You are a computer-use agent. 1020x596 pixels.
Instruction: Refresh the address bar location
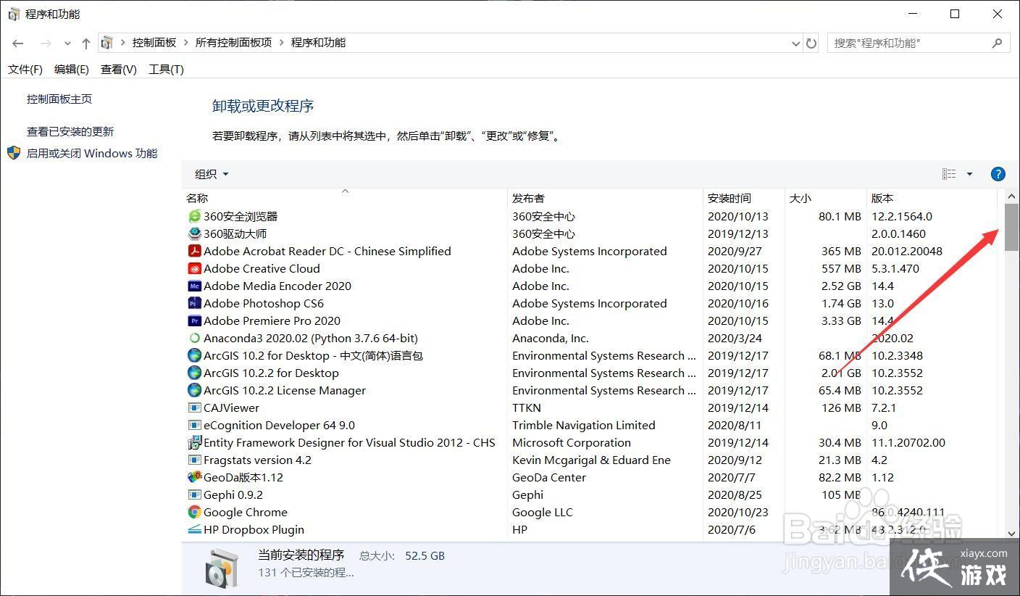[811, 44]
